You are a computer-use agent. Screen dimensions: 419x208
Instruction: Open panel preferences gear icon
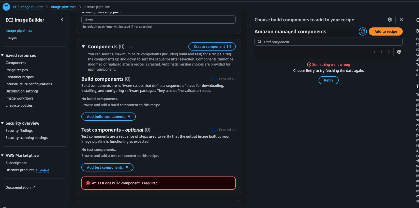[x=390, y=20]
